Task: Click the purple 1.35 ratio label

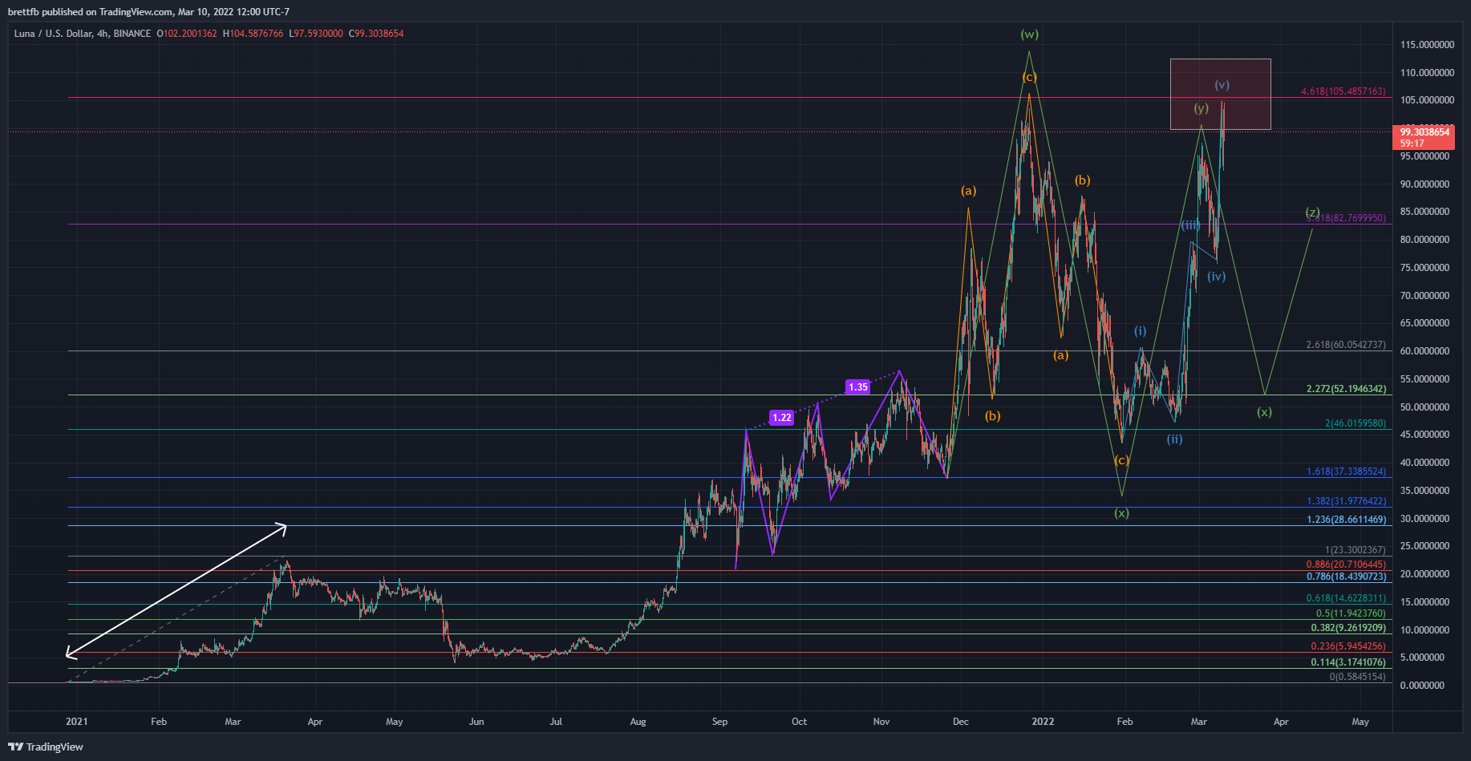Action: click(x=858, y=387)
